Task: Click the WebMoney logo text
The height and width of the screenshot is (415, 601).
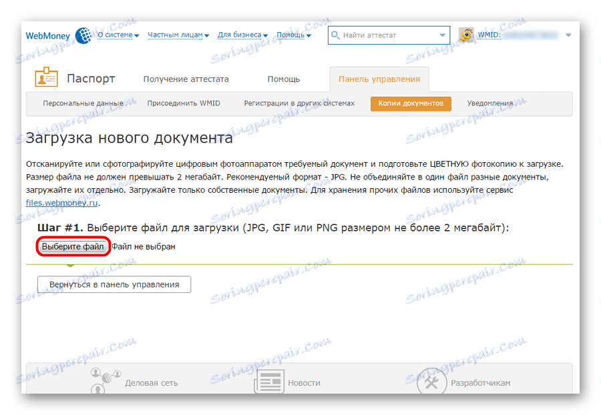Action: pos(48,36)
